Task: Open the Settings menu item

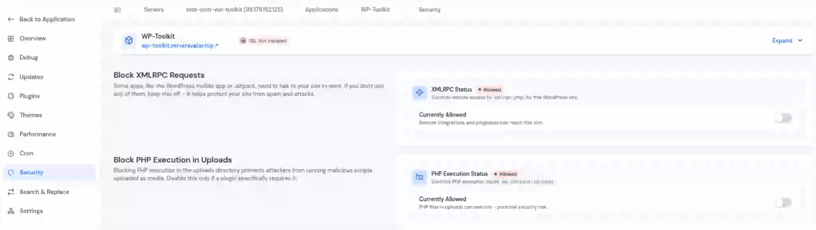Action: tap(49, 211)
